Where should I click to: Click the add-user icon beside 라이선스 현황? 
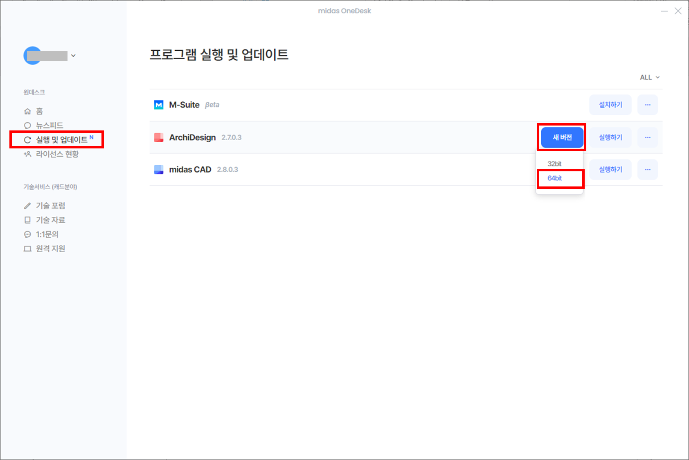27,154
